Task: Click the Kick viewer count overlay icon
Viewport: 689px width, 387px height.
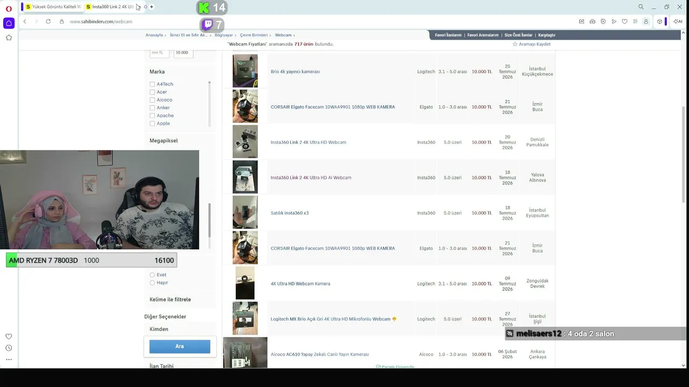Action: tap(204, 8)
